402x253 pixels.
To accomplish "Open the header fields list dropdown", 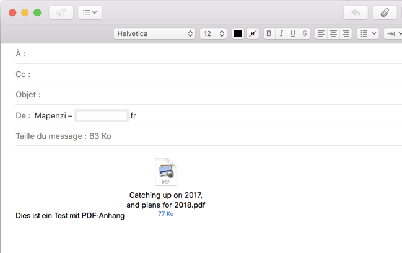I will tap(90, 12).
